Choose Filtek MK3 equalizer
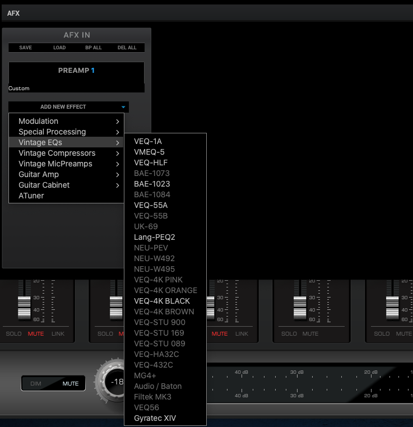The image size is (413, 427). (165, 396)
